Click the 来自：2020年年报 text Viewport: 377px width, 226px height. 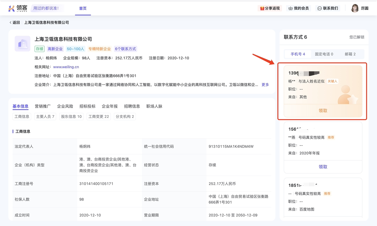tap(304, 153)
